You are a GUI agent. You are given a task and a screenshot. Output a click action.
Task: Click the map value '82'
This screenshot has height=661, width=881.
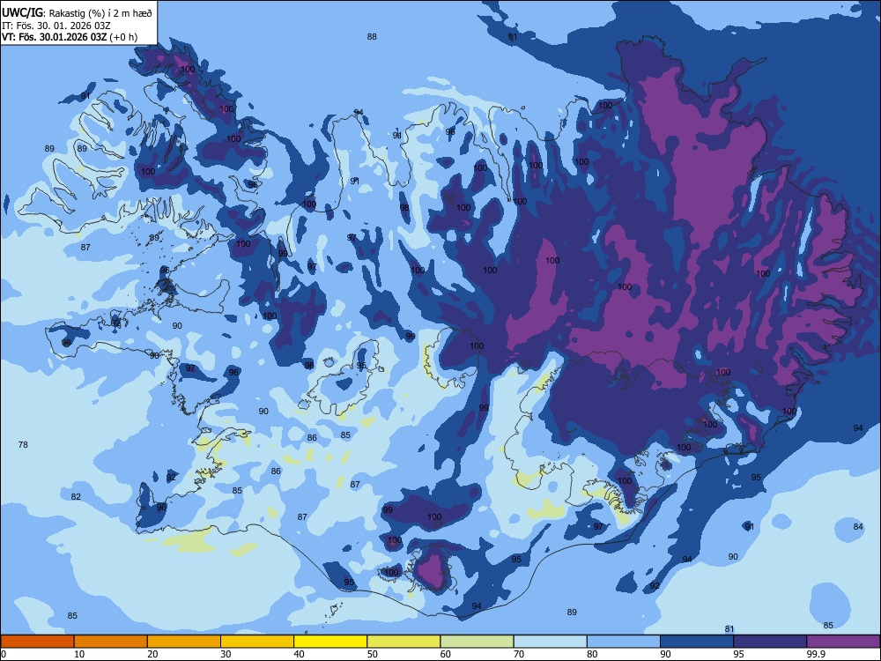(x=76, y=497)
